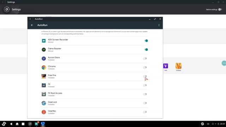The width and height of the screenshot is (226, 127).
Task: Select the GearRec label
Action: pos(52,111)
